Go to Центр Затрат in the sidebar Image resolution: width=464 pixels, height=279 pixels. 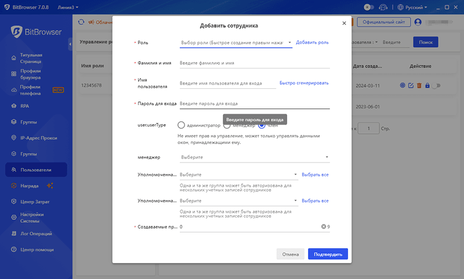(36, 202)
